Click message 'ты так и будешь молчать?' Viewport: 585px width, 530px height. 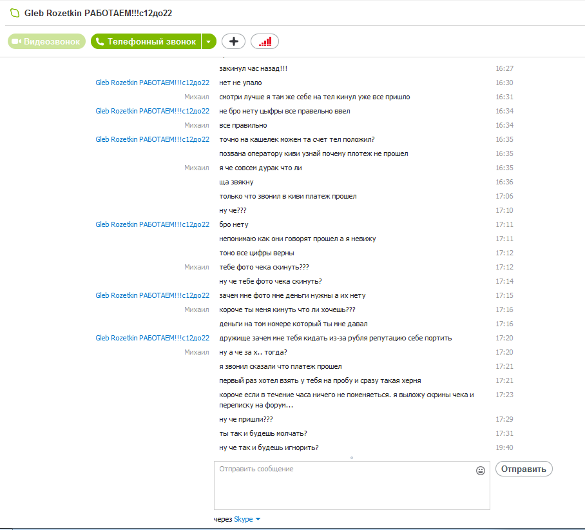(x=263, y=434)
